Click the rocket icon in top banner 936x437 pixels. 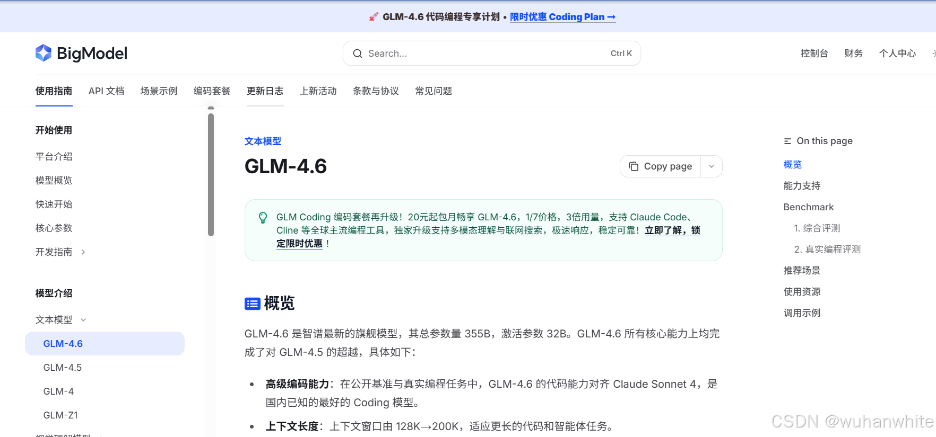tap(374, 17)
